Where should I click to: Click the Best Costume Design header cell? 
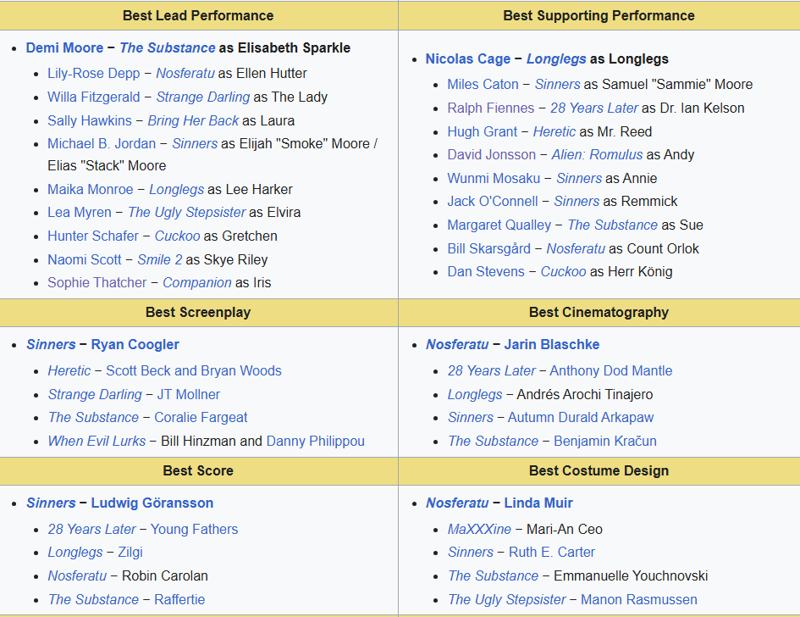click(599, 471)
